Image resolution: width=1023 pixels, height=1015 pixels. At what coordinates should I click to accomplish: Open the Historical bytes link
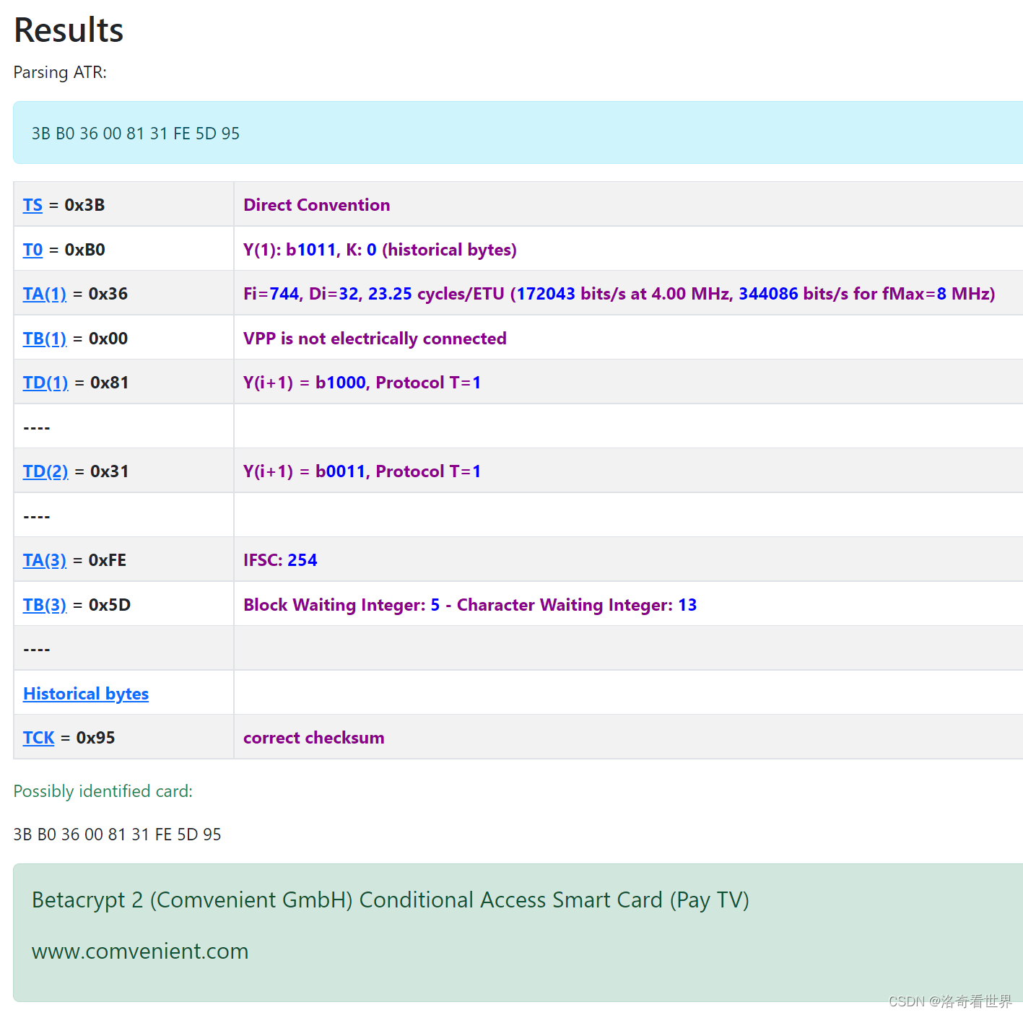point(85,693)
